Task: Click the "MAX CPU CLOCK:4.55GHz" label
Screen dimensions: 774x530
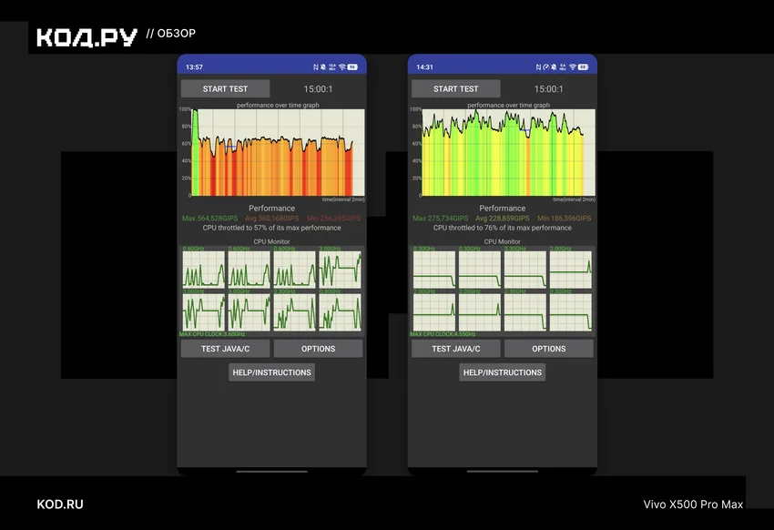Action: point(443,334)
